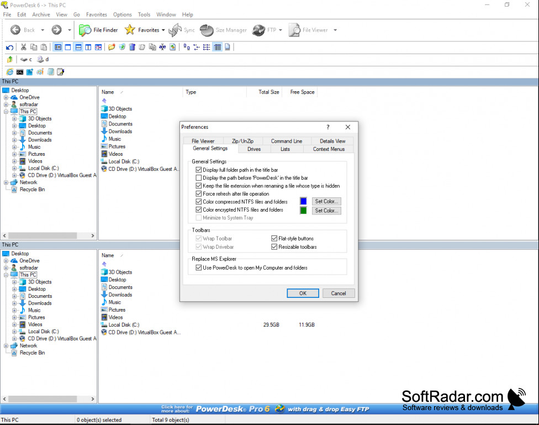Open drive c from the drive bar
The height and width of the screenshot is (425, 539).
[x=26, y=60]
